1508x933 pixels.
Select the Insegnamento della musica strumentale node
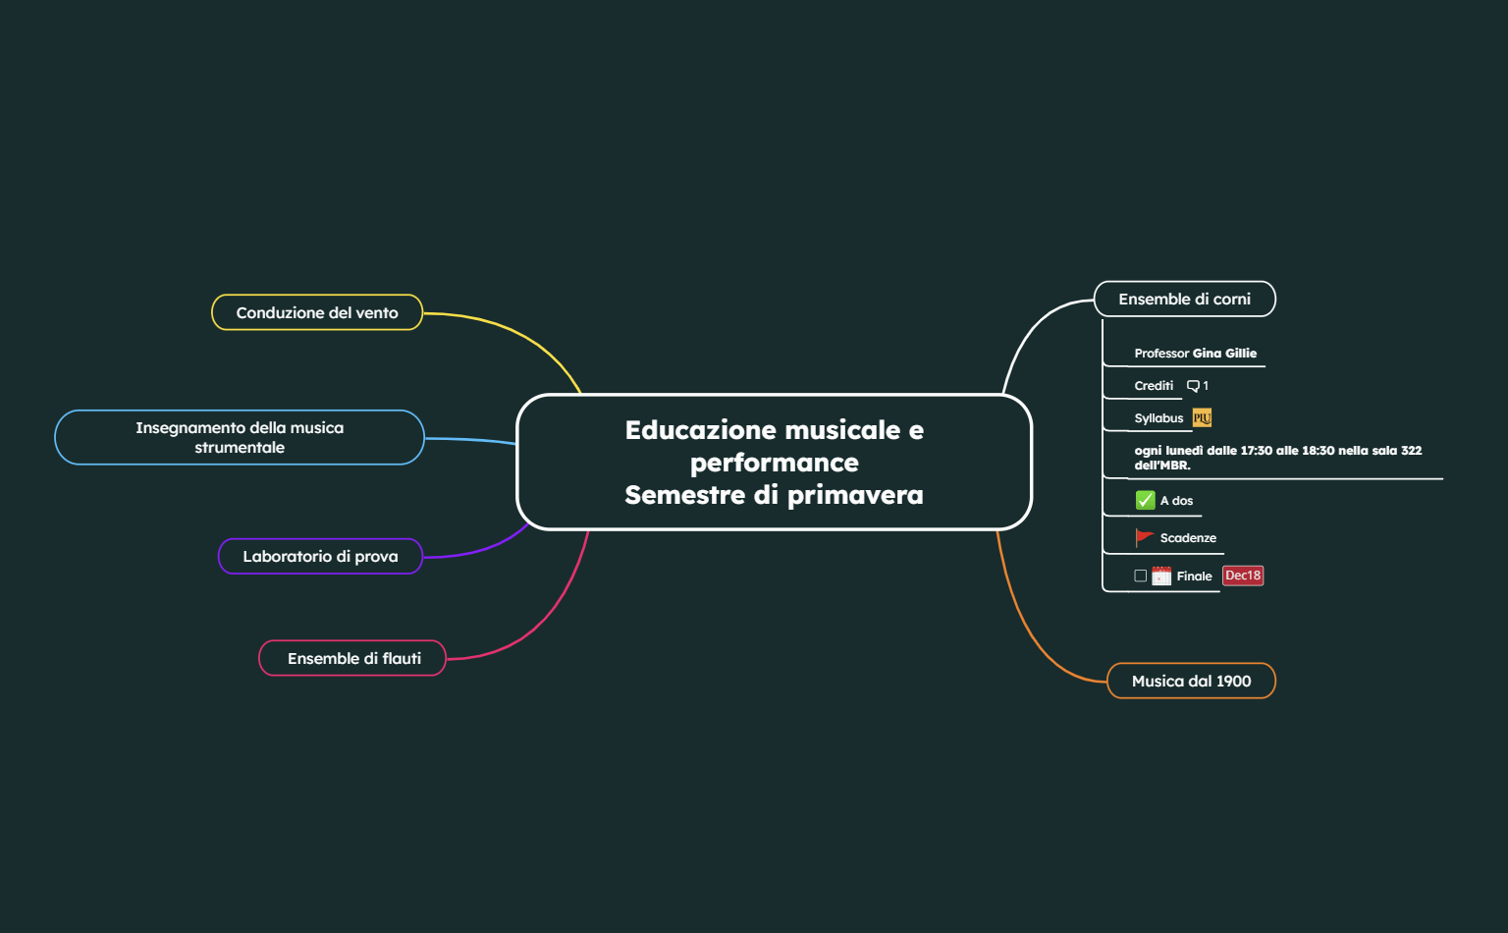(x=240, y=438)
